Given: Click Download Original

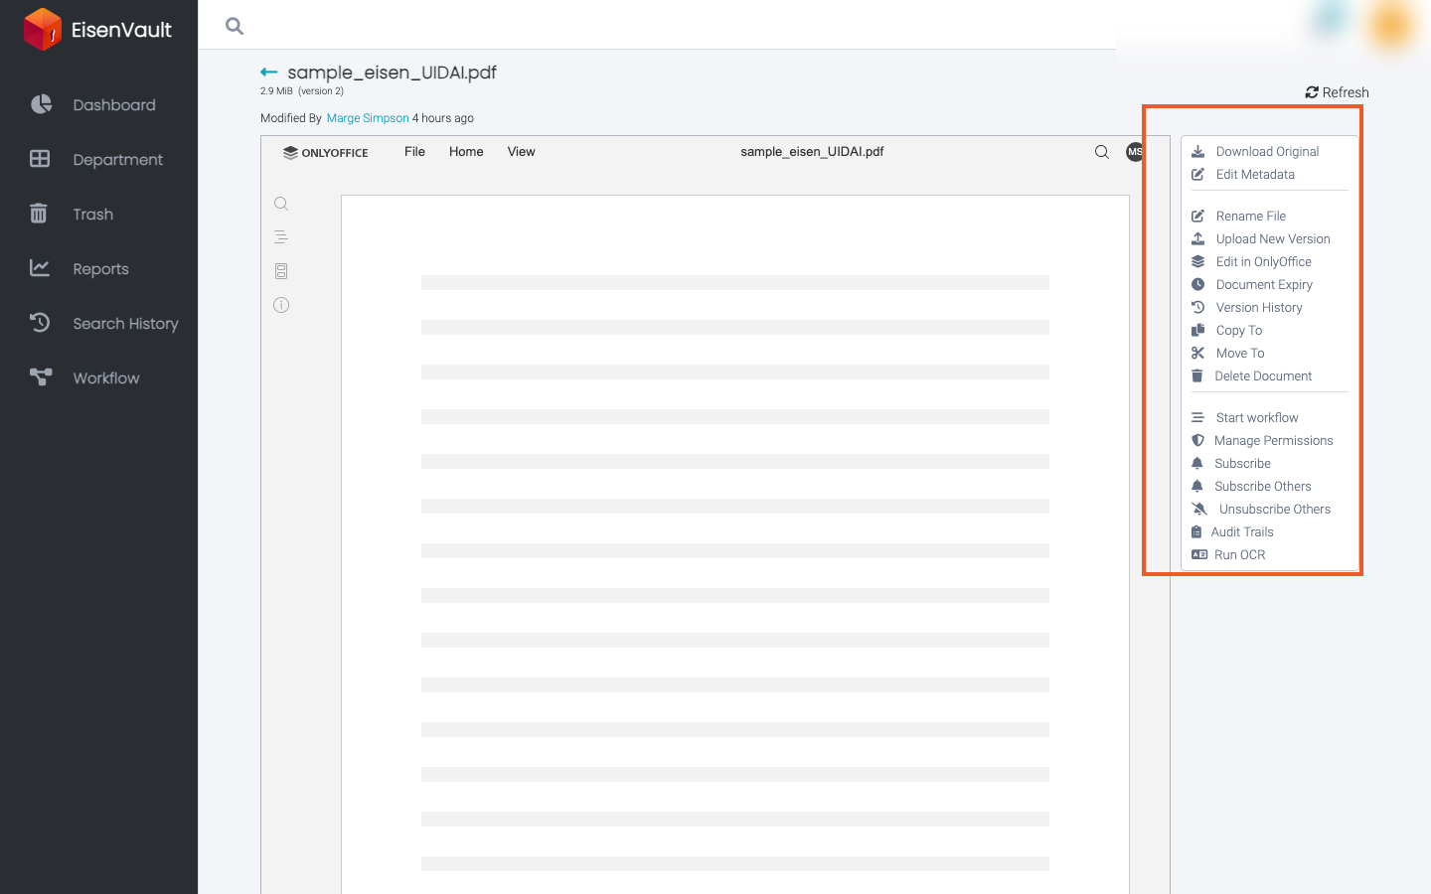Looking at the screenshot, I should point(1255,152).
